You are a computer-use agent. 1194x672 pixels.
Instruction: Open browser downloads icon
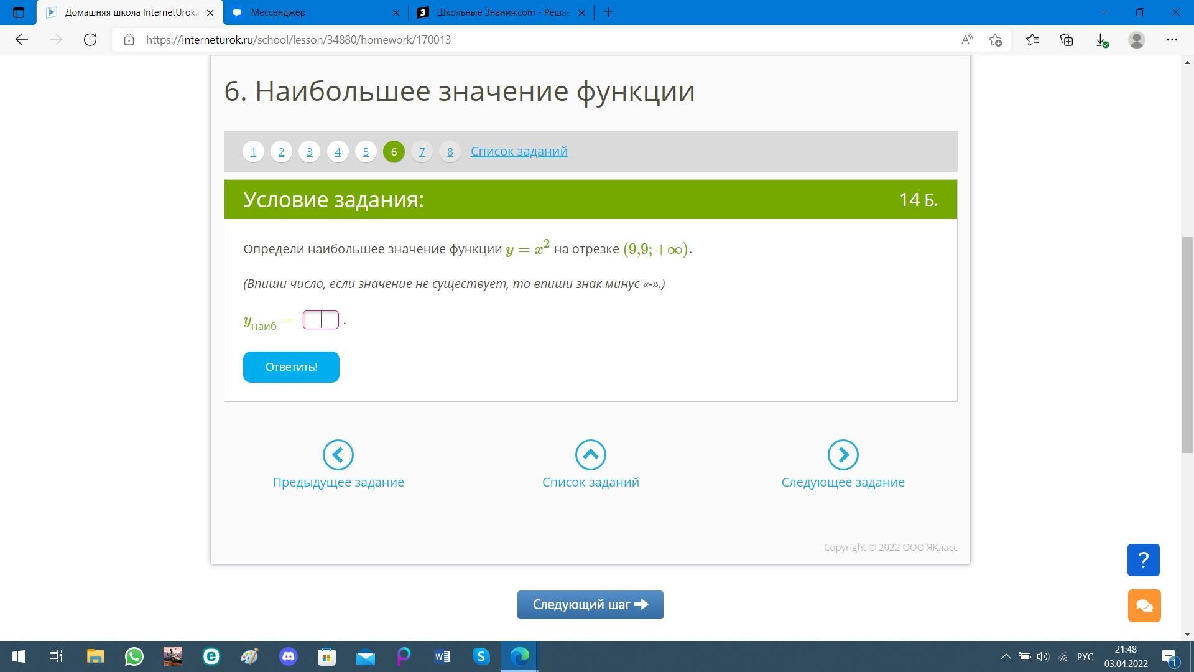[x=1101, y=40]
